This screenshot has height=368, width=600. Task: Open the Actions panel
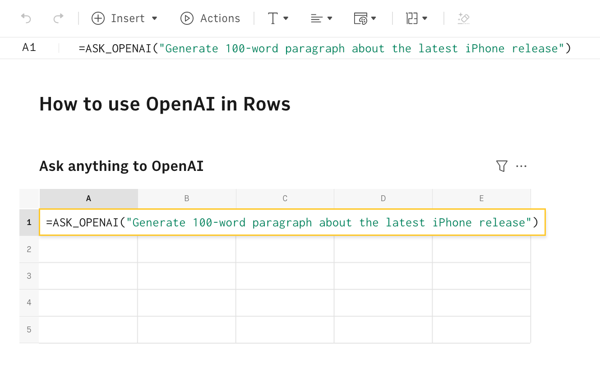(210, 18)
